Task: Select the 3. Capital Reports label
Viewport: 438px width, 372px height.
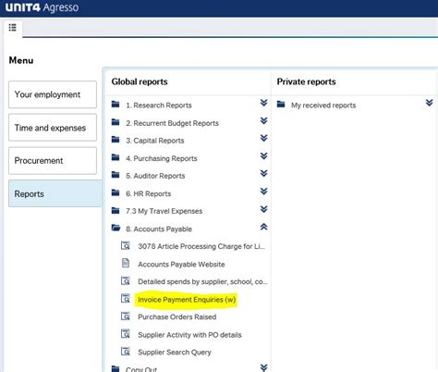Action: 155,141
